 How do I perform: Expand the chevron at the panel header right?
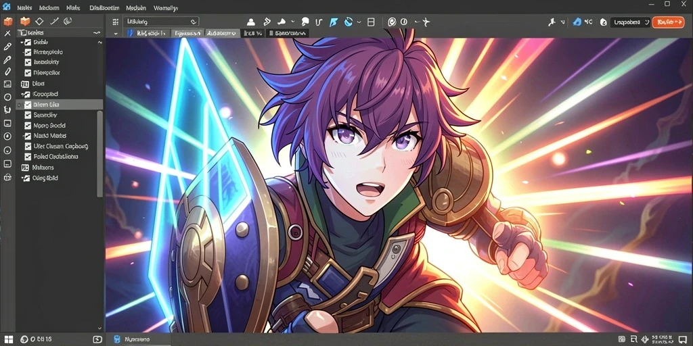[x=97, y=33]
